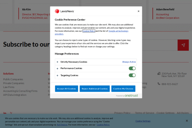Open Cookie Settings in bottom banner
Screen dimensions: 192x128
click(143, 121)
